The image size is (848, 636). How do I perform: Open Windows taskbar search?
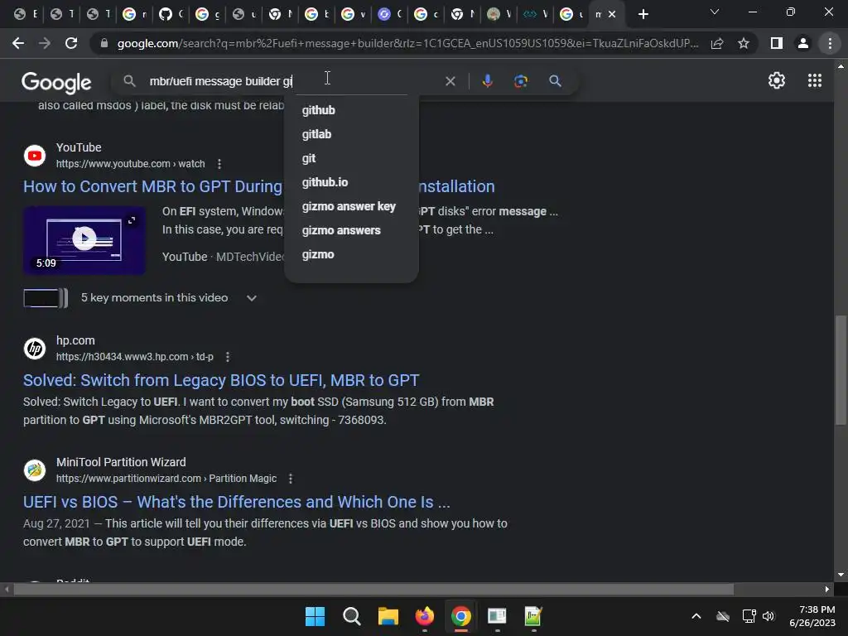[x=351, y=616]
